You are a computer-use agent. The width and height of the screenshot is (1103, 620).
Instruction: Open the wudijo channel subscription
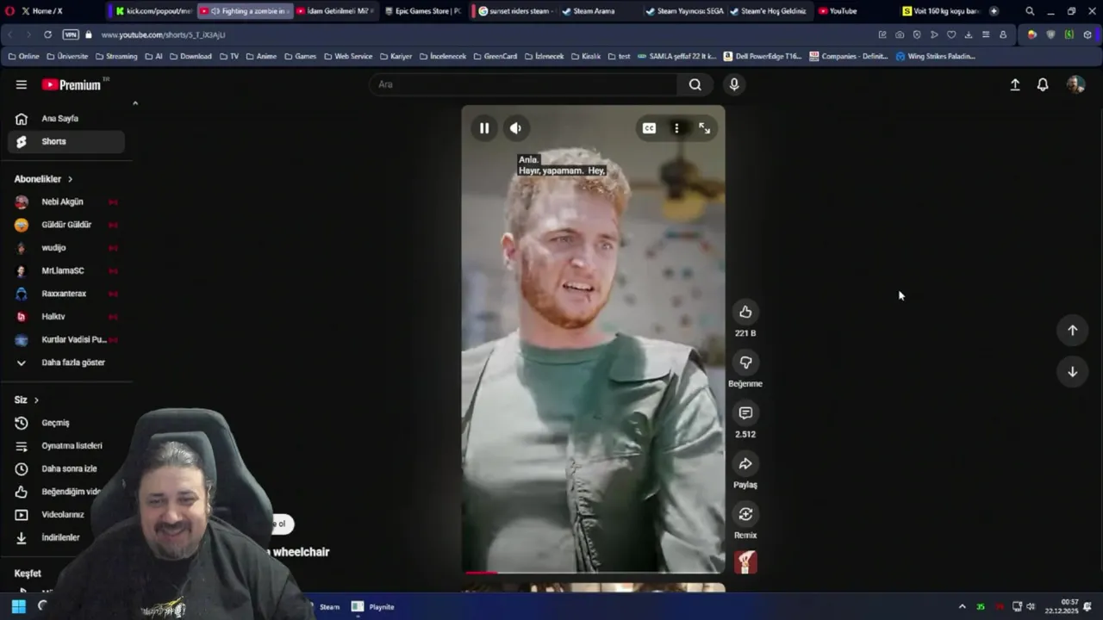coord(65,248)
